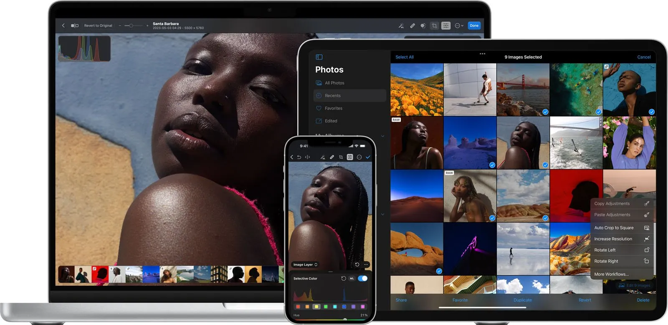
Task: Open the three-dot menu next to Image Layer
Action: pyautogui.click(x=366, y=265)
